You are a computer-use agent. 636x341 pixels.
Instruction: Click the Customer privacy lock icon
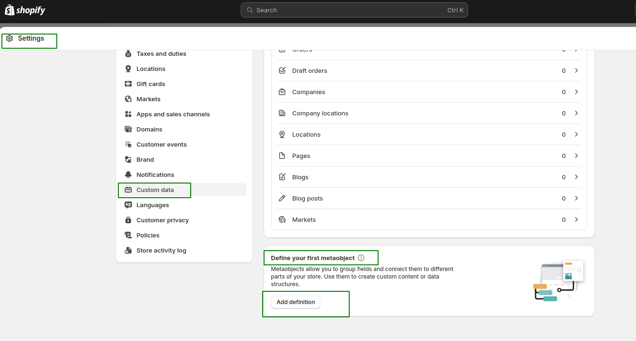pos(128,220)
